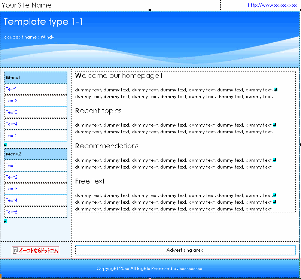Open Text3 link under Menu1
The height and width of the screenshot is (279, 301).
pos(12,112)
